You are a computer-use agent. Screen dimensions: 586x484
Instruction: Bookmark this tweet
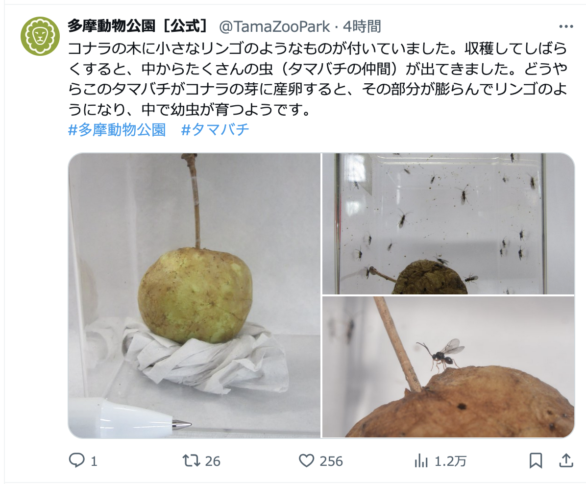tap(536, 460)
